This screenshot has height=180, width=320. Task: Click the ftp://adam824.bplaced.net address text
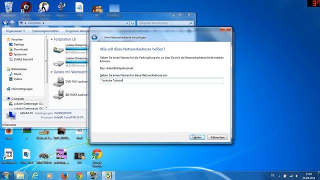point(116,68)
